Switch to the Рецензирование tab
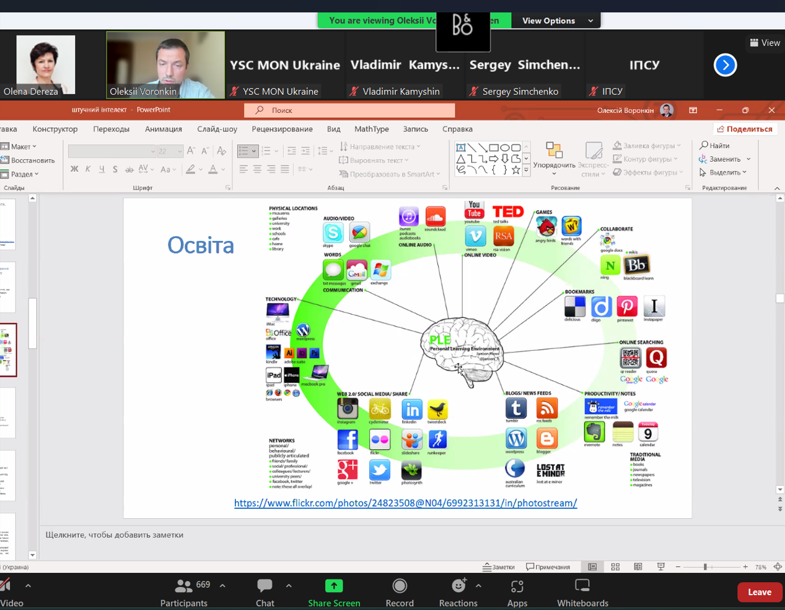The image size is (785, 610). [282, 129]
